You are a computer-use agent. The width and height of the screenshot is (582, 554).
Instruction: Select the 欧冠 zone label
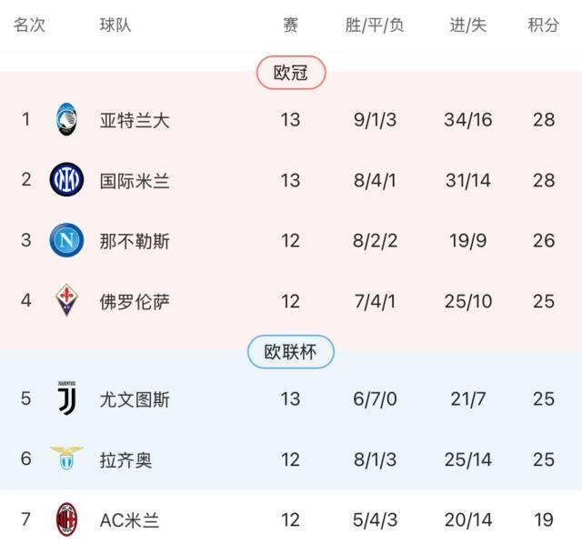pos(291,73)
